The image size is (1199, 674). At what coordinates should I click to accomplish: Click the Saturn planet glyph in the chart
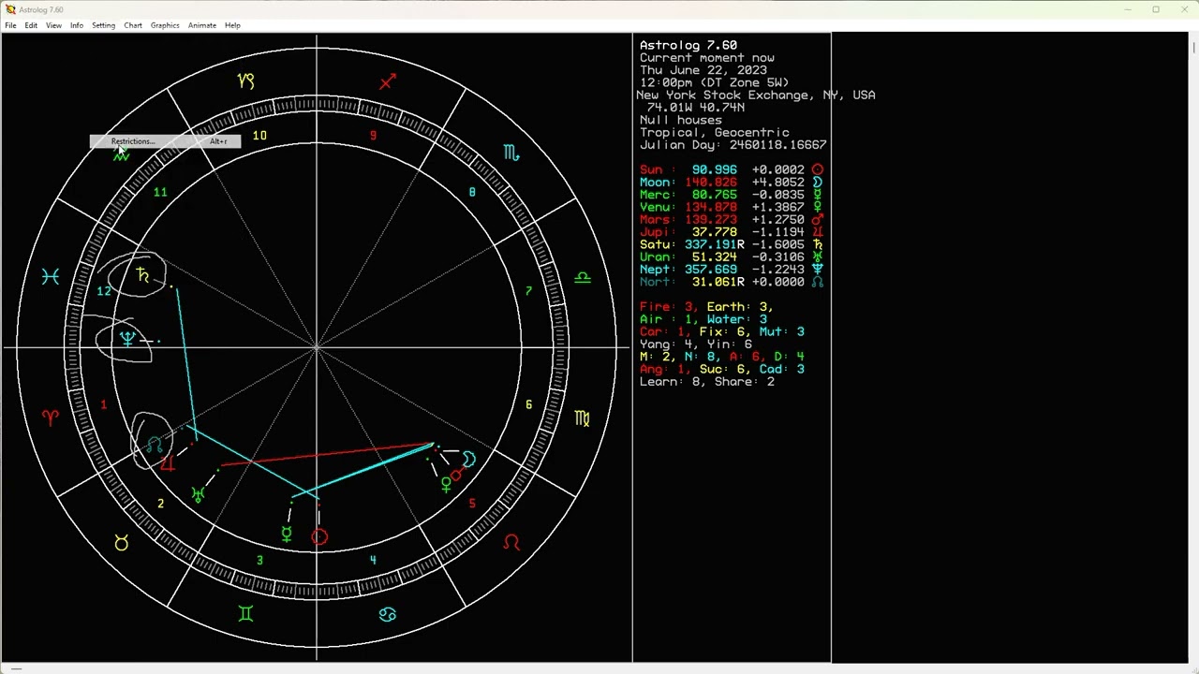click(142, 275)
